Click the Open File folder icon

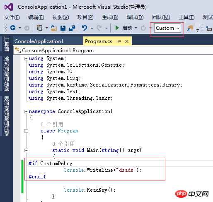pyautogui.click(x=54, y=28)
